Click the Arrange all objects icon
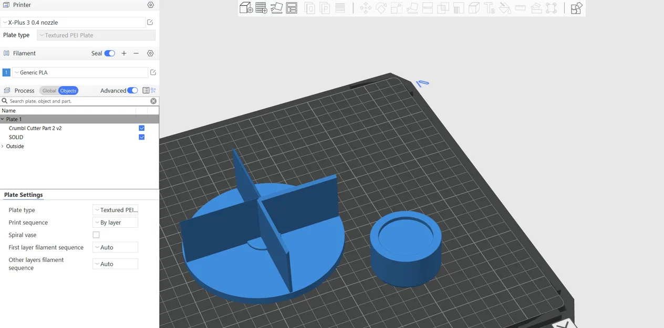 pyautogui.click(x=292, y=8)
